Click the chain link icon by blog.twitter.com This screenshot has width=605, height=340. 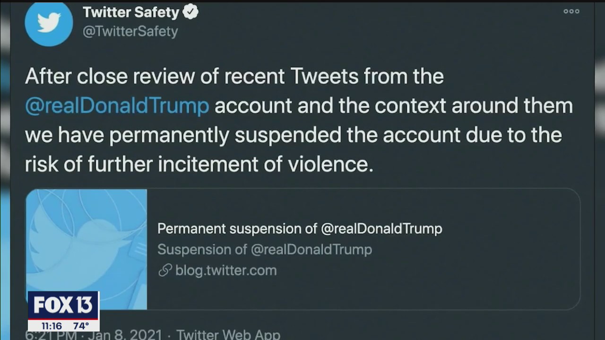point(164,271)
